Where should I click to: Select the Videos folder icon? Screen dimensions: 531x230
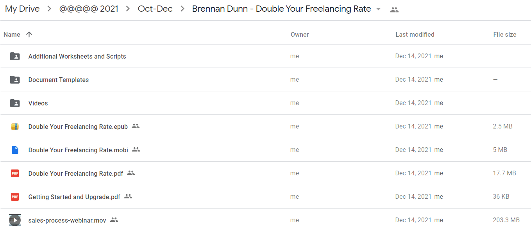(x=15, y=103)
